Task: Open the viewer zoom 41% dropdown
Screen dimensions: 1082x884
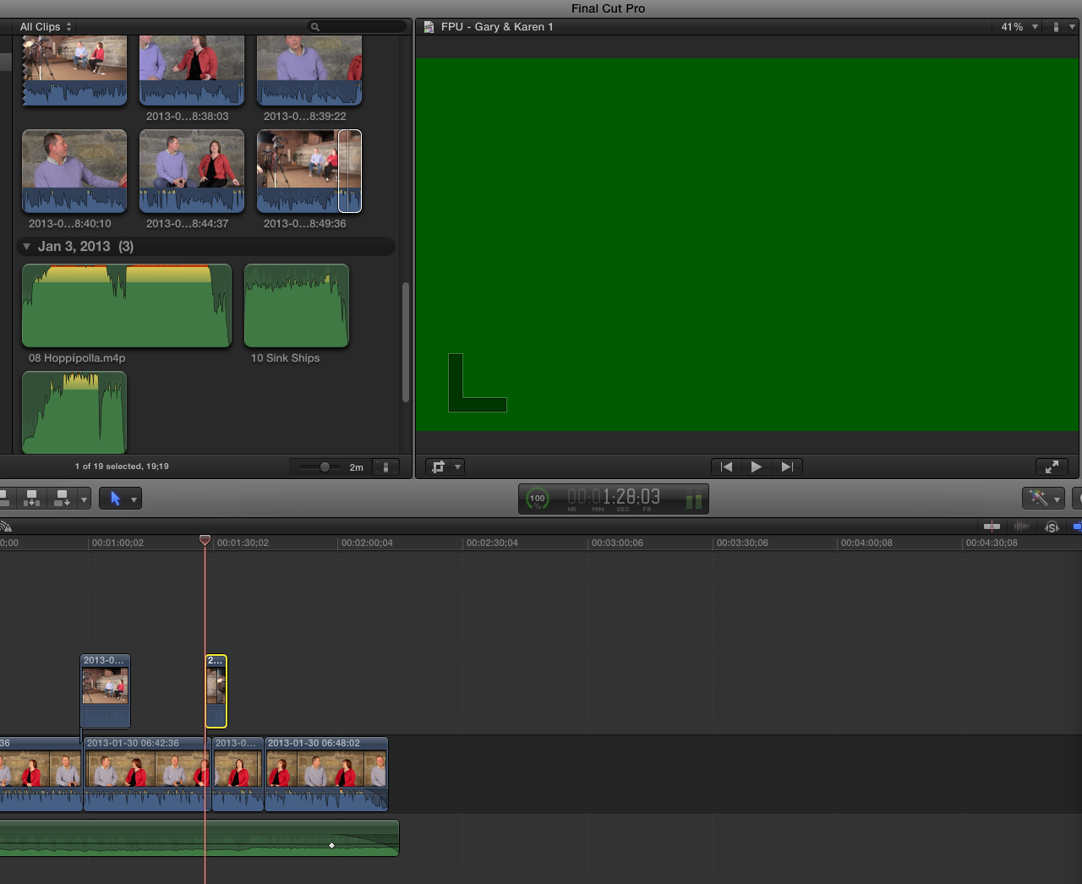Action: point(1019,27)
